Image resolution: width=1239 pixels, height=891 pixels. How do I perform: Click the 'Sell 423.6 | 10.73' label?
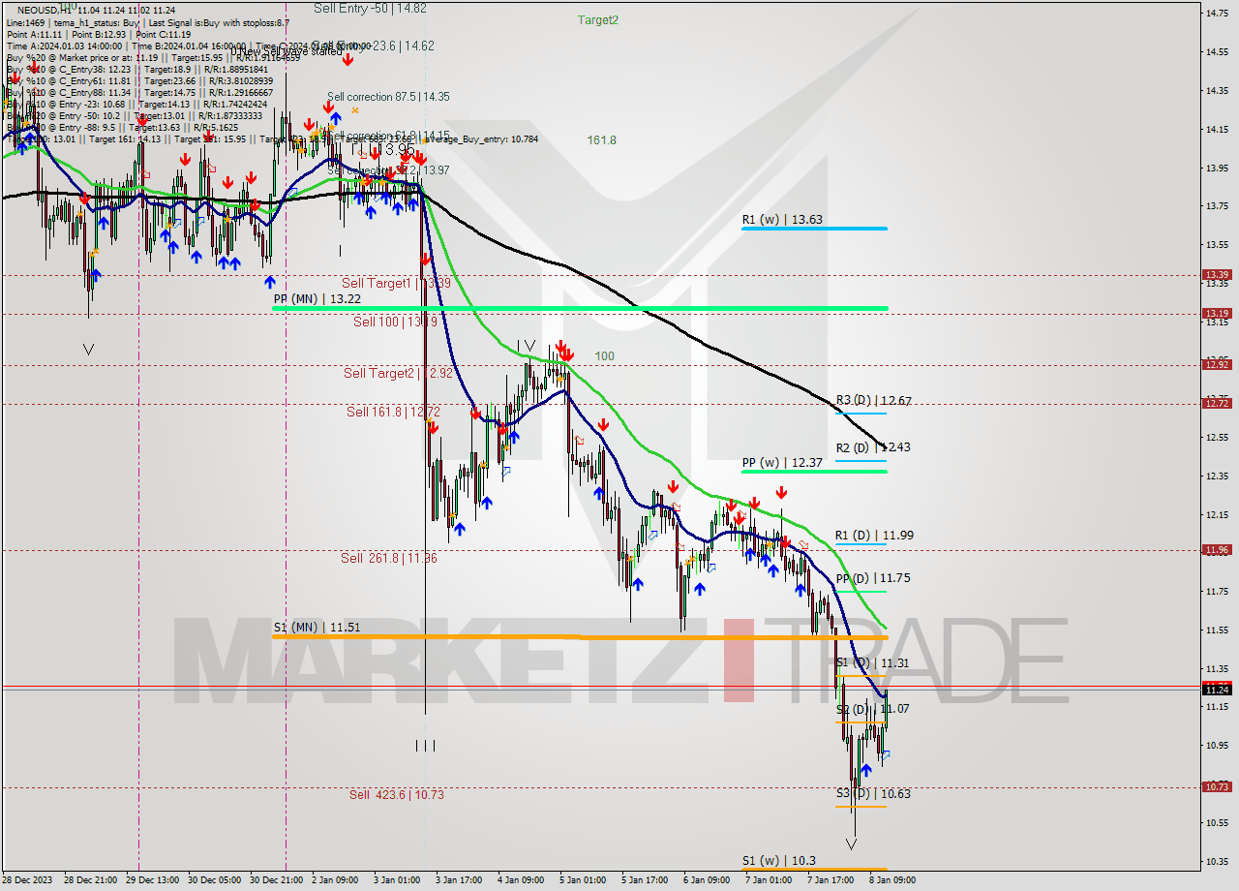pyautogui.click(x=396, y=795)
